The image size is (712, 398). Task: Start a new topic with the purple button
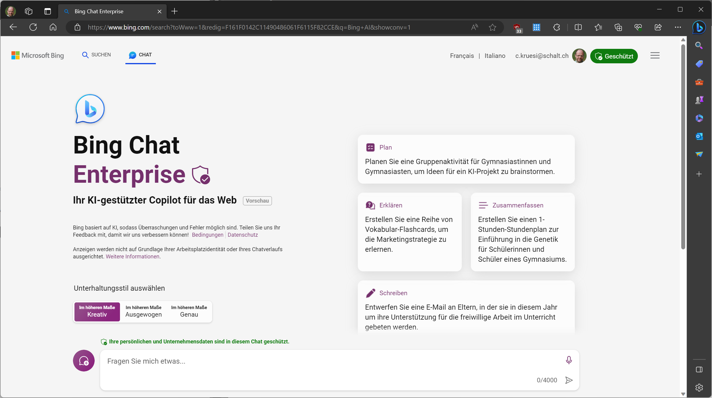point(84,361)
